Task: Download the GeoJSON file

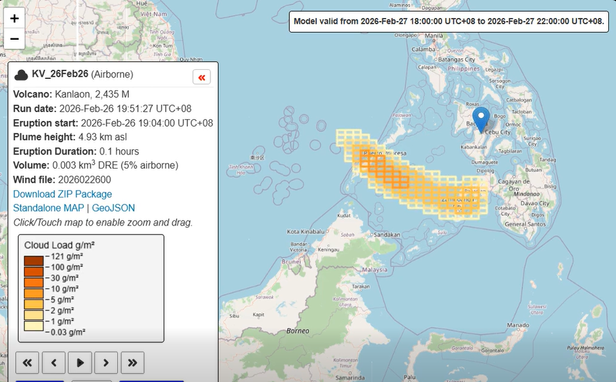Action: tap(113, 208)
